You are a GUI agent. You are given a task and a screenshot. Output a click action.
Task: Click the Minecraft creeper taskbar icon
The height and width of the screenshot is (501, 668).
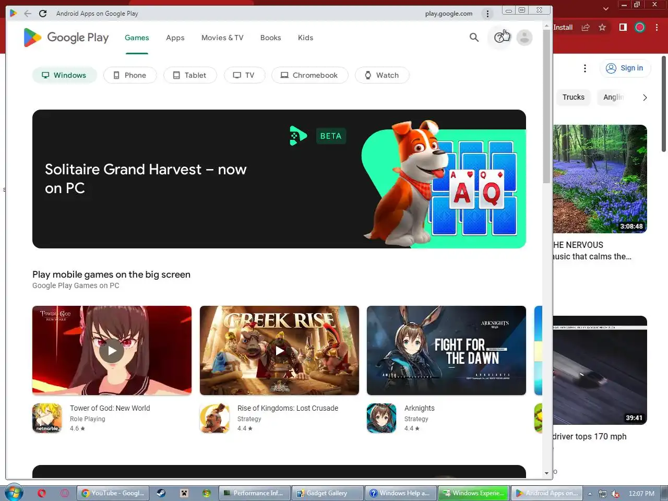tap(184, 493)
